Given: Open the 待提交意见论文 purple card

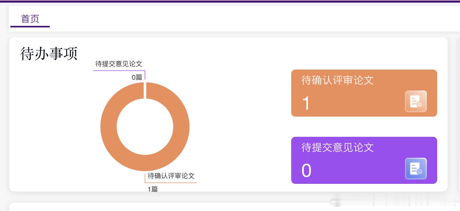Looking at the screenshot, I should pyautogui.click(x=364, y=160).
